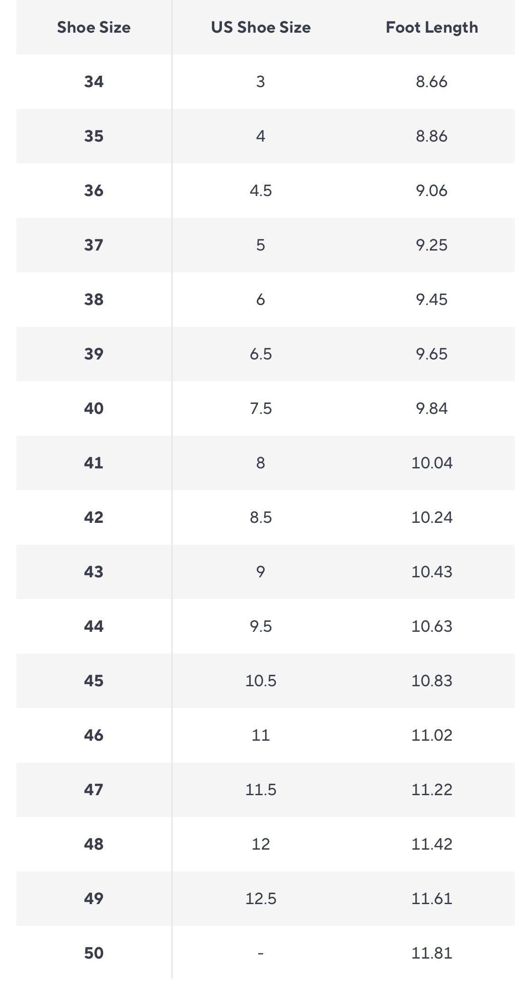Select shoe size 50 row label
Screen dimensions: 531x984
pos(93,953)
